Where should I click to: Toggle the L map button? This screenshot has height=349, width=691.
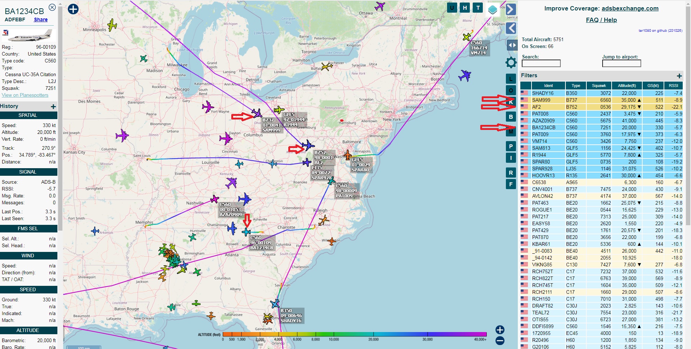click(x=511, y=79)
